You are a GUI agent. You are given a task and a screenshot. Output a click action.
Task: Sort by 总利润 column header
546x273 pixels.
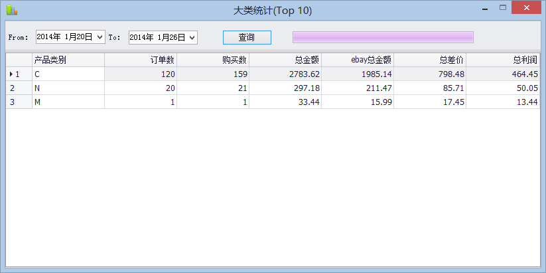tap(503, 60)
